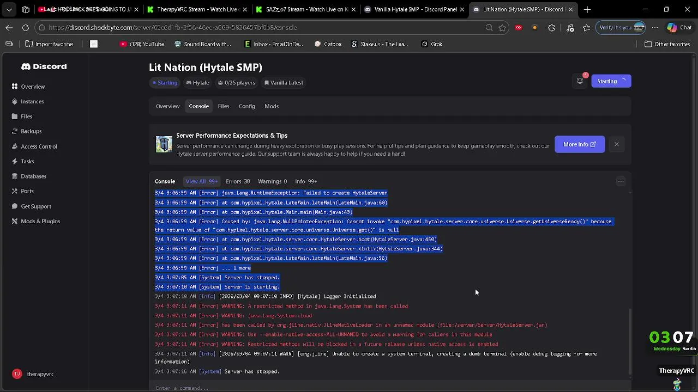Switch to the Config tab
Viewport: 698px width, 392px height.
246,106
